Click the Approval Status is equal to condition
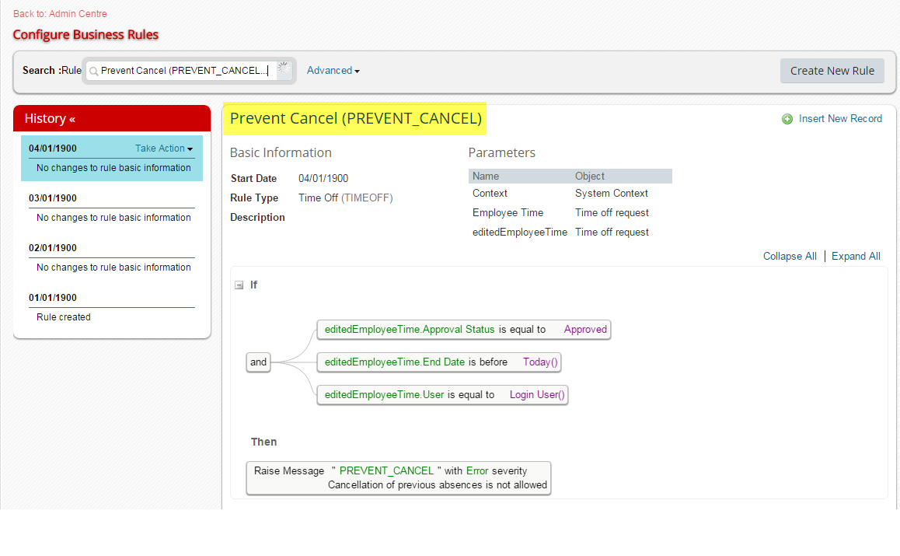The height and width of the screenshot is (556, 900). pos(464,330)
